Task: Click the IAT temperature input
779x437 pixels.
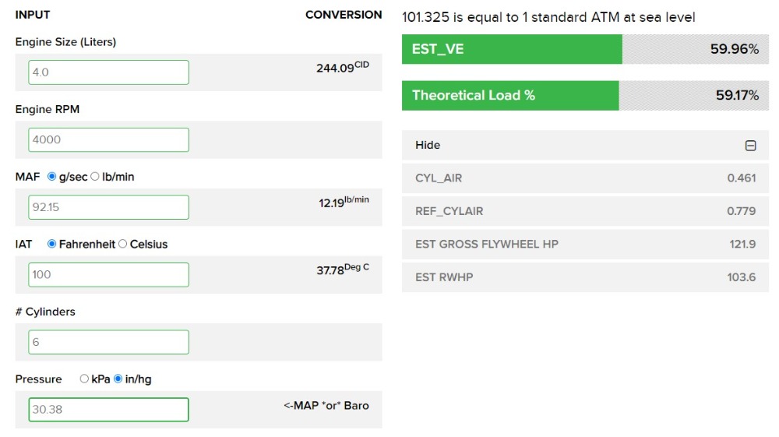Action: click(x=108, y=274)
